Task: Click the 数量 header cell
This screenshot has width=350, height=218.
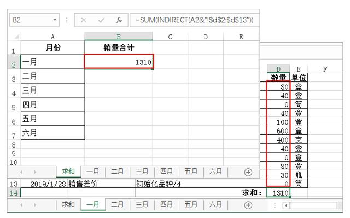Action: (x=278, y=78)
